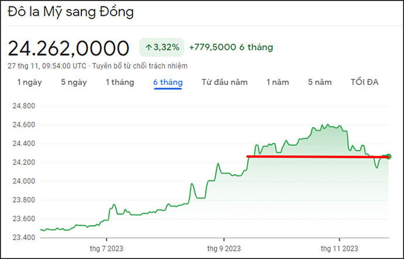
Task: Show the TỐI ĐA maximum range
Action: coord(364,82)
